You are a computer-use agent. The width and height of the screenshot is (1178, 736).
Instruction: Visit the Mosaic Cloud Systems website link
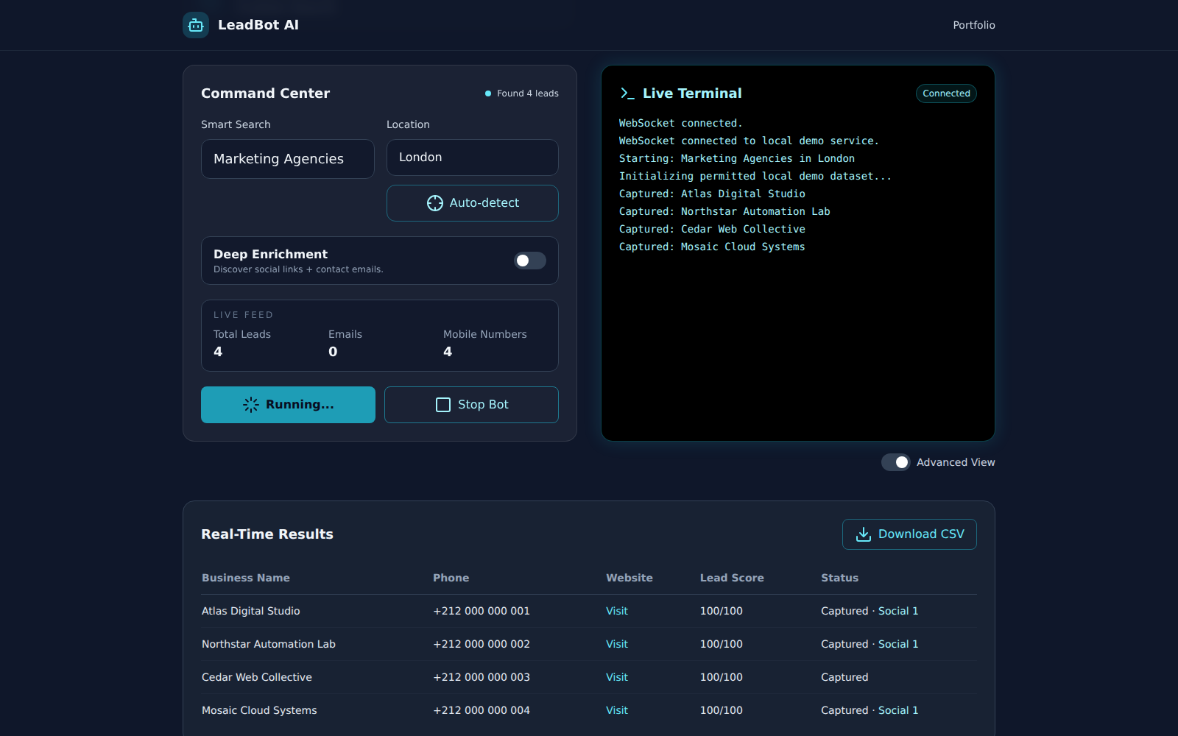pos(617,710)
